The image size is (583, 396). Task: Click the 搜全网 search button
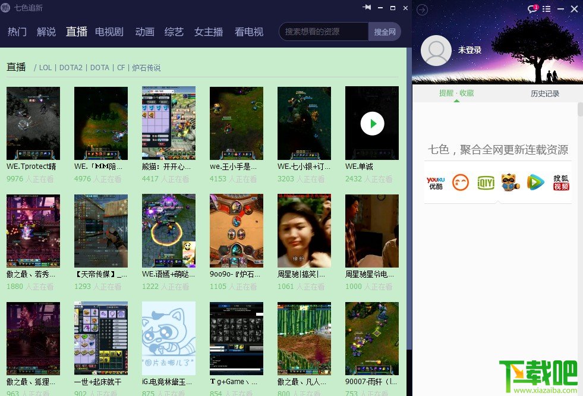tap(384, 31)
